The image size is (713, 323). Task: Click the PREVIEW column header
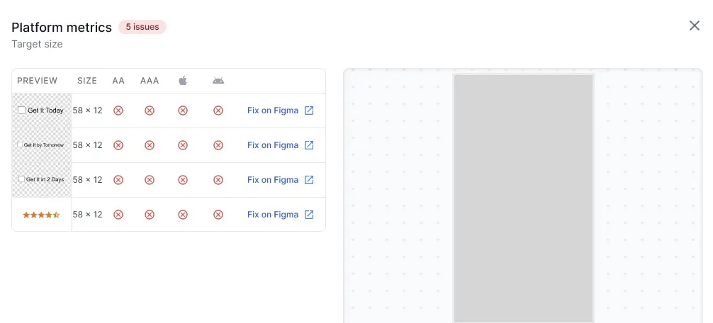point(38,81)
